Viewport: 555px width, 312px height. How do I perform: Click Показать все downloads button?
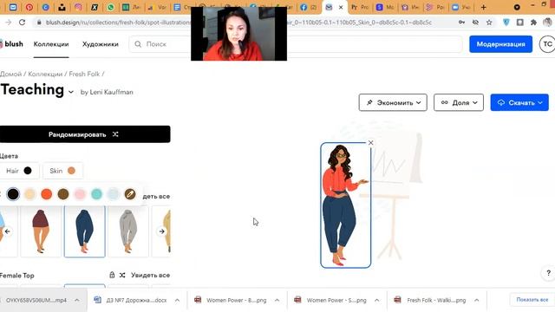(532, 300)
